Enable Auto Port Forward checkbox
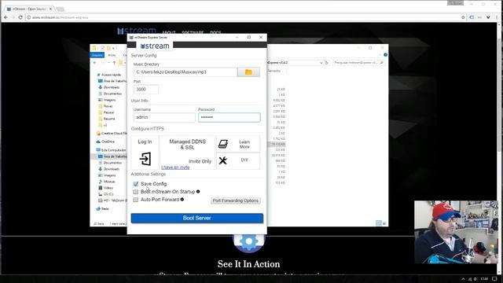 (136, 200)
